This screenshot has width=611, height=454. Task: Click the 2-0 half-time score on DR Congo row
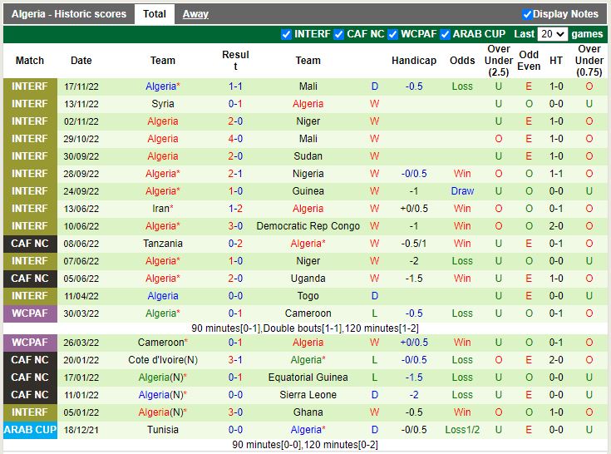pos(555,226)
